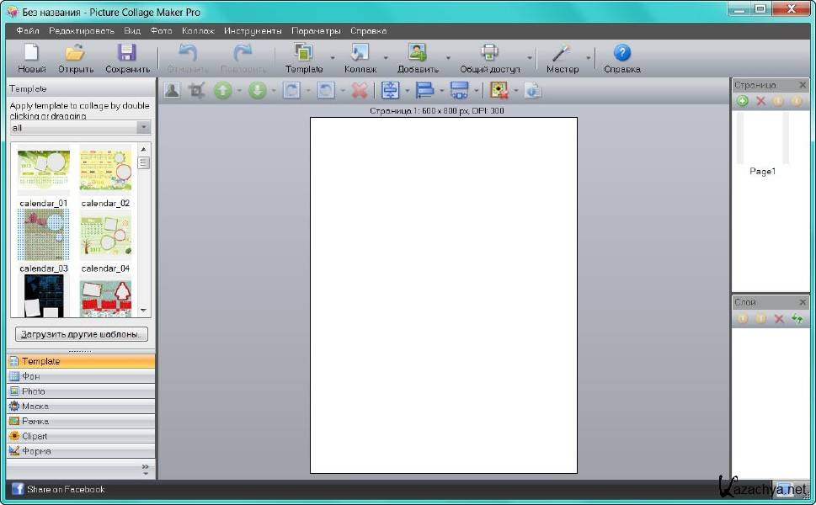Open the Файл menu

(x=28, y=30)
